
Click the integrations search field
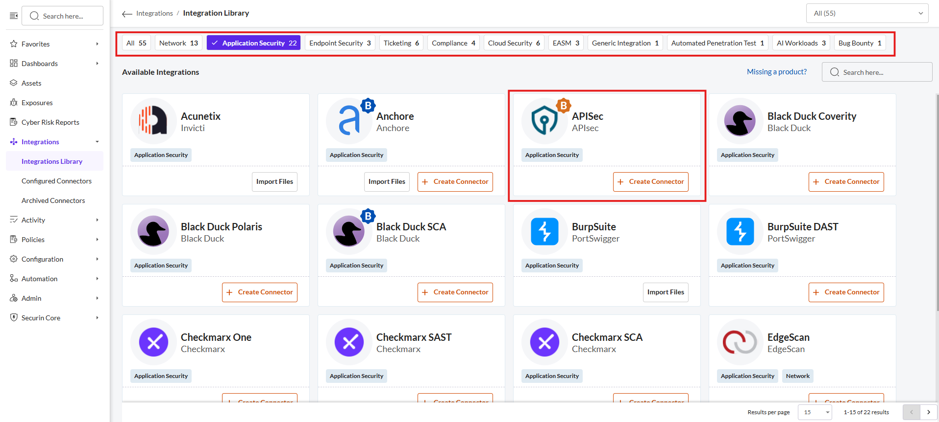pos(877,72)
